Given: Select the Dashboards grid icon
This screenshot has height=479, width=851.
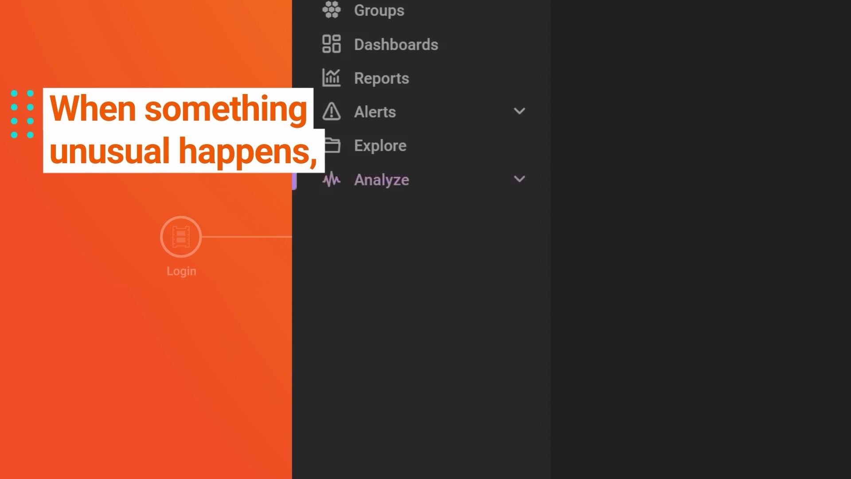Looking at the screenshot, I should coord(331,44).
